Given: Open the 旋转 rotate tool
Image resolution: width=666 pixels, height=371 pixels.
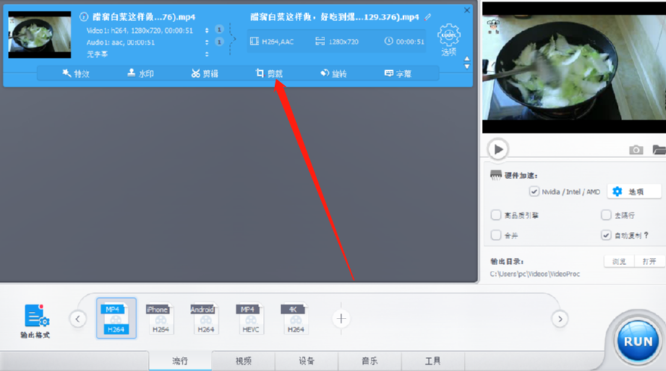Looking at the screenshot, I should pos(333,73).
